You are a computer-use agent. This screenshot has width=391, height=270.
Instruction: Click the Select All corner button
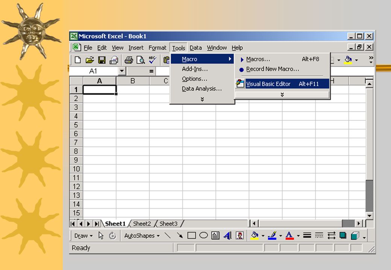(x=76, y=81)
